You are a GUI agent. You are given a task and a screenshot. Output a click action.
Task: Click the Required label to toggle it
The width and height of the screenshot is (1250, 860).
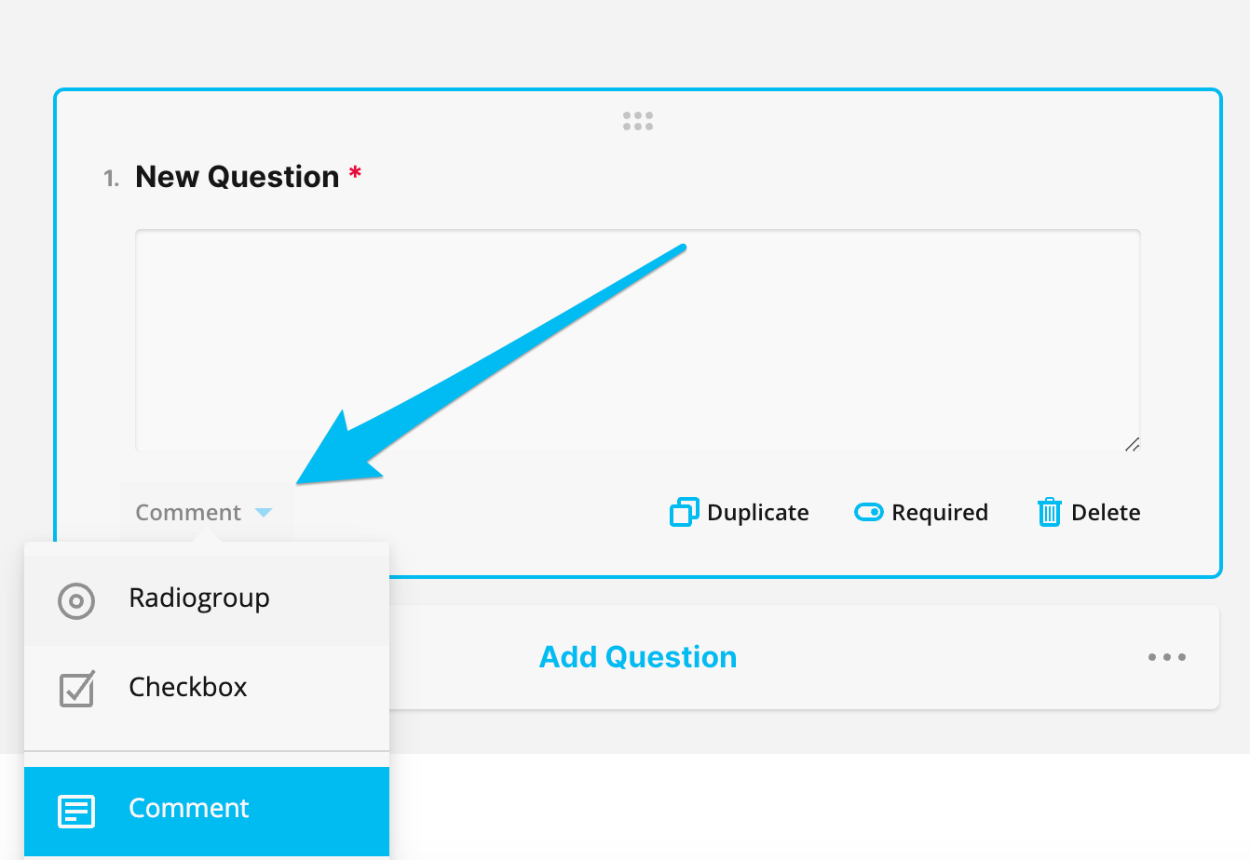(940, 513)
